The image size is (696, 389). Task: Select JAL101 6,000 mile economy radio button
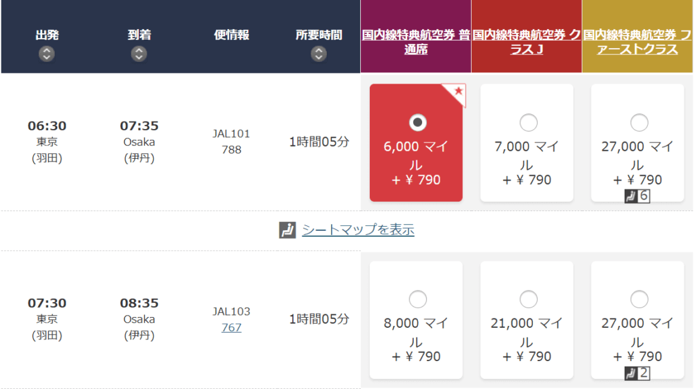pos(417,122)
